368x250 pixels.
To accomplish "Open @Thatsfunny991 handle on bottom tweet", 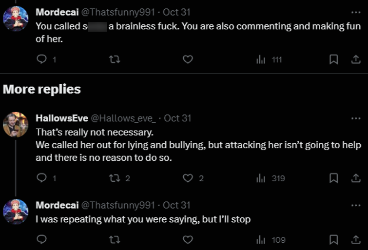I will point(116,205).
